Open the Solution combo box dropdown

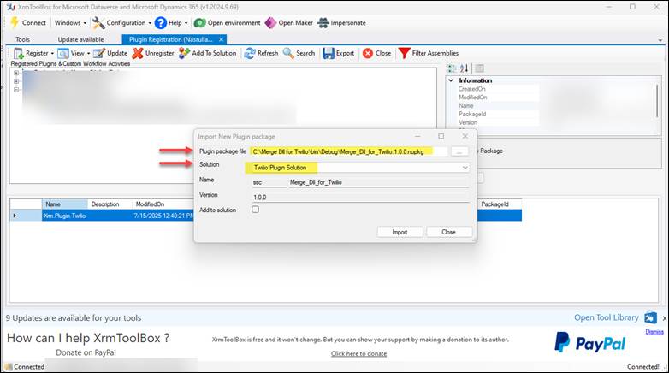465,168
